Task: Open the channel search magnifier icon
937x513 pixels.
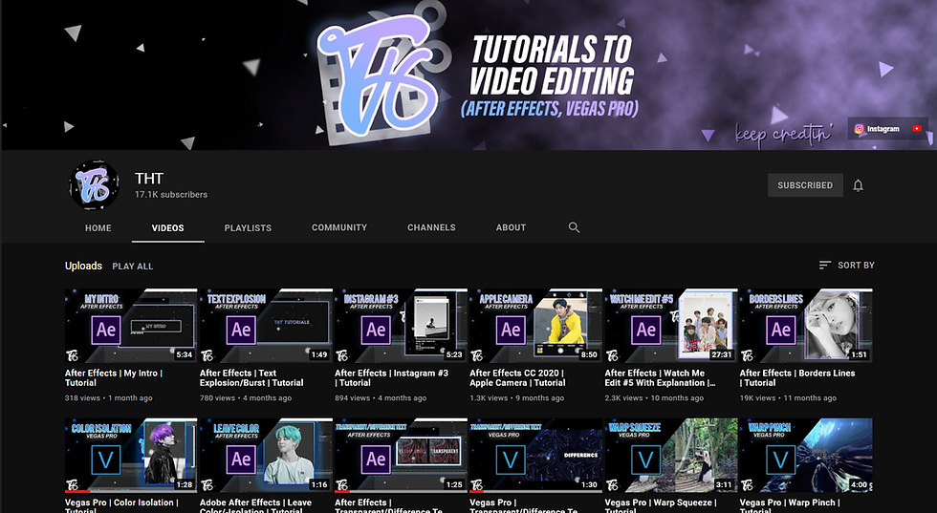Action: point(574,227)
